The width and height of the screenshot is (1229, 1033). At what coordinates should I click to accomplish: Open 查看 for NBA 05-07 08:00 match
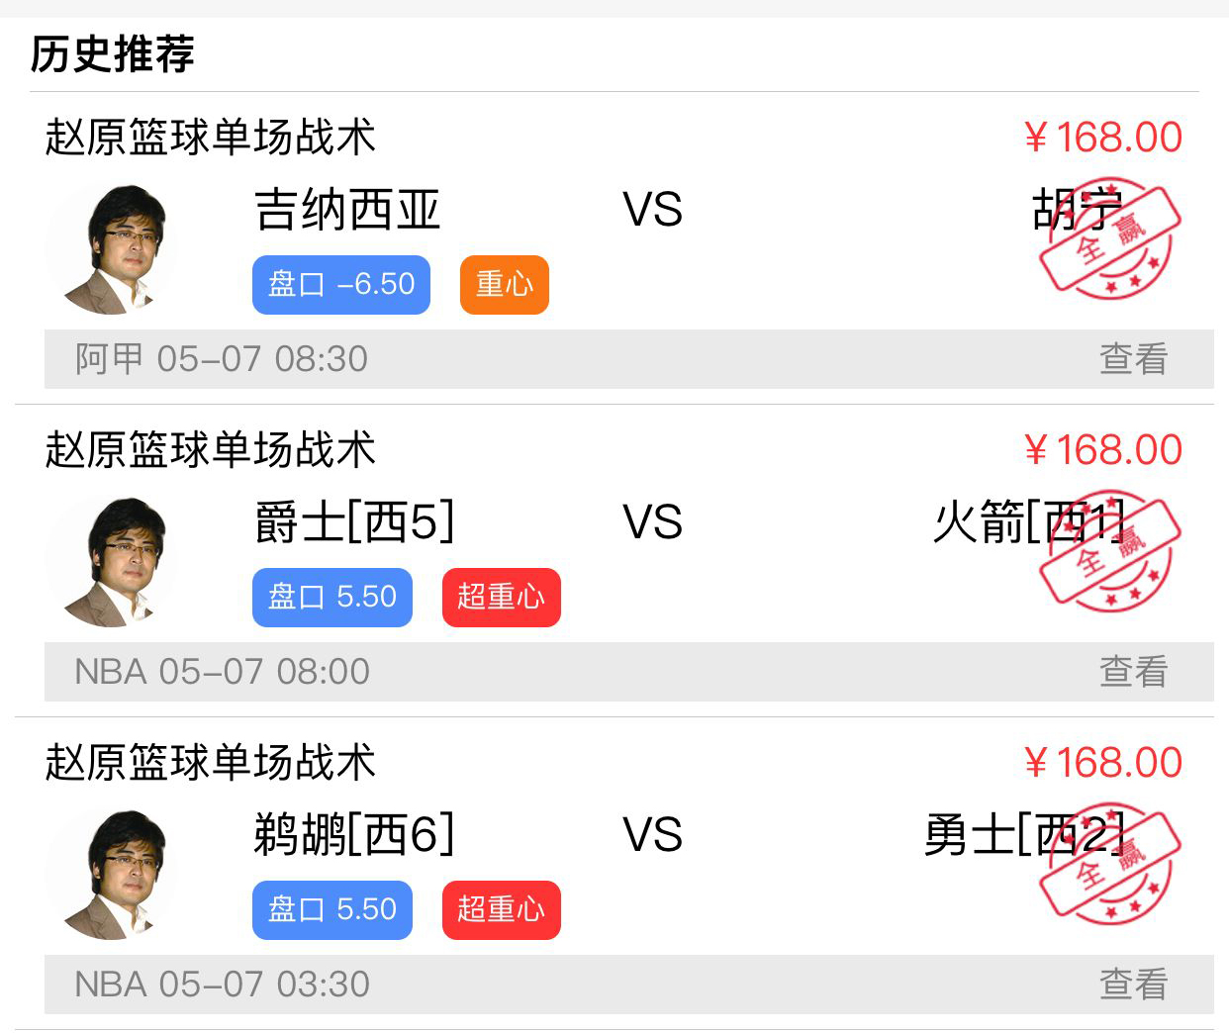tap(1134, 672)
